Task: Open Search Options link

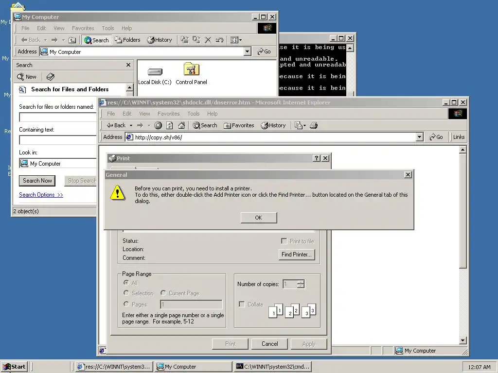Action: [x=41, y=195]
